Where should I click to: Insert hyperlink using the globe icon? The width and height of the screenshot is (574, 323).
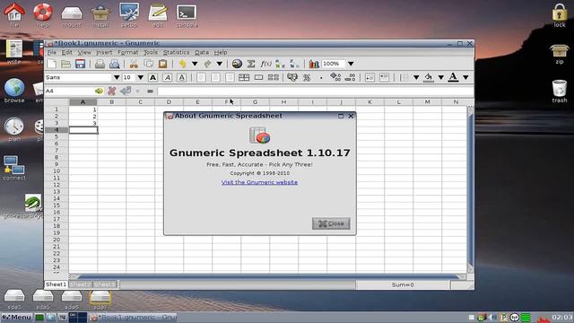tap(237, 64)
